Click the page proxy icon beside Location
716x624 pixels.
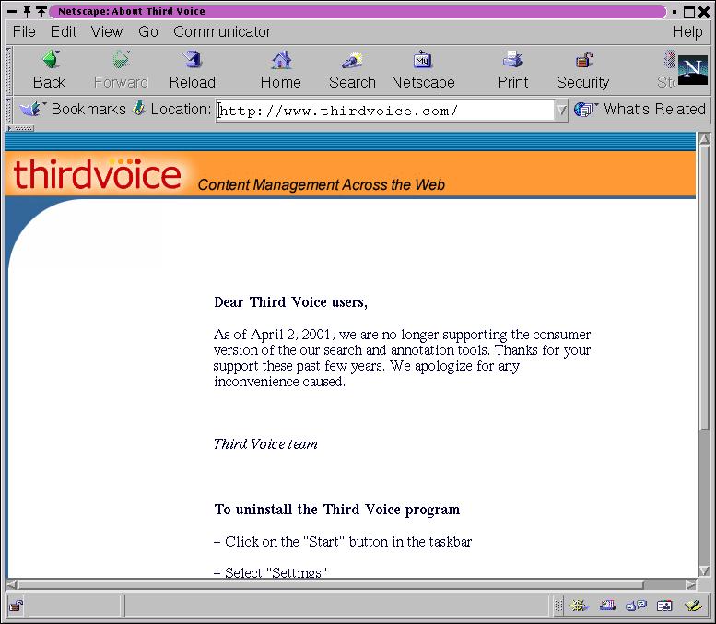pyautogui.click(x=139, y=109)
